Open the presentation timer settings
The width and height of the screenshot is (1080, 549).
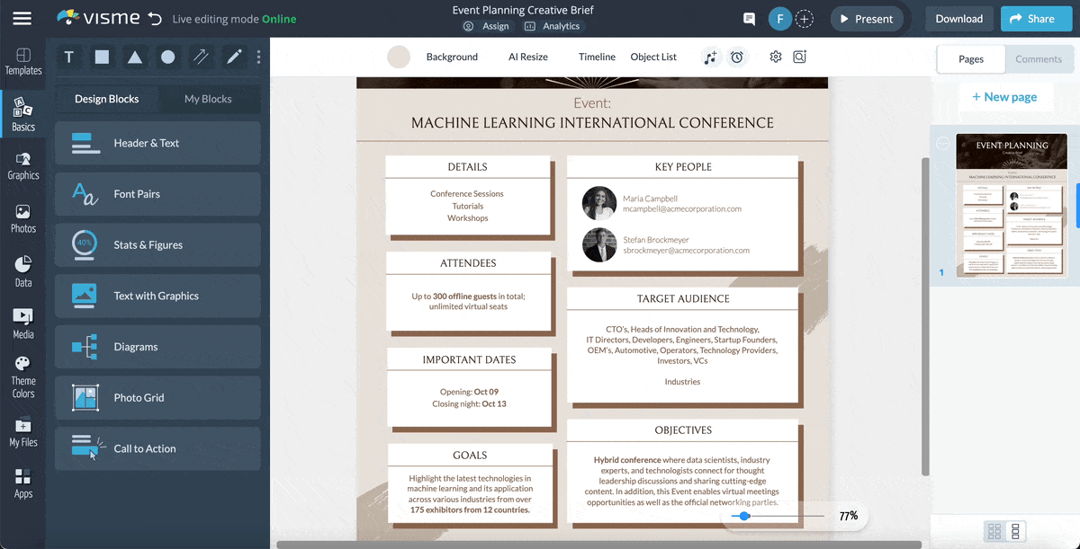point(737,57)
